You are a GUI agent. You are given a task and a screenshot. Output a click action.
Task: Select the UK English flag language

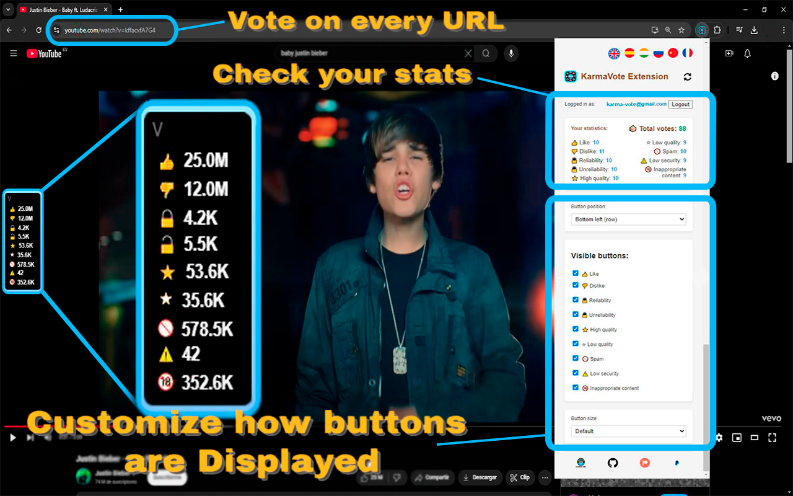coord(614,53)
